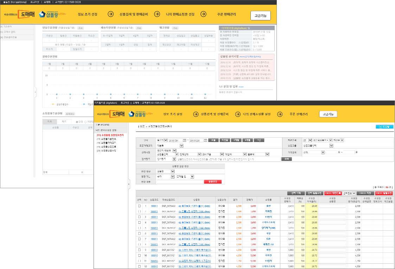This screenshot has height=269, width=395.
Task: Click the search keyword input field beside the 검색 button
Action: 229,159
